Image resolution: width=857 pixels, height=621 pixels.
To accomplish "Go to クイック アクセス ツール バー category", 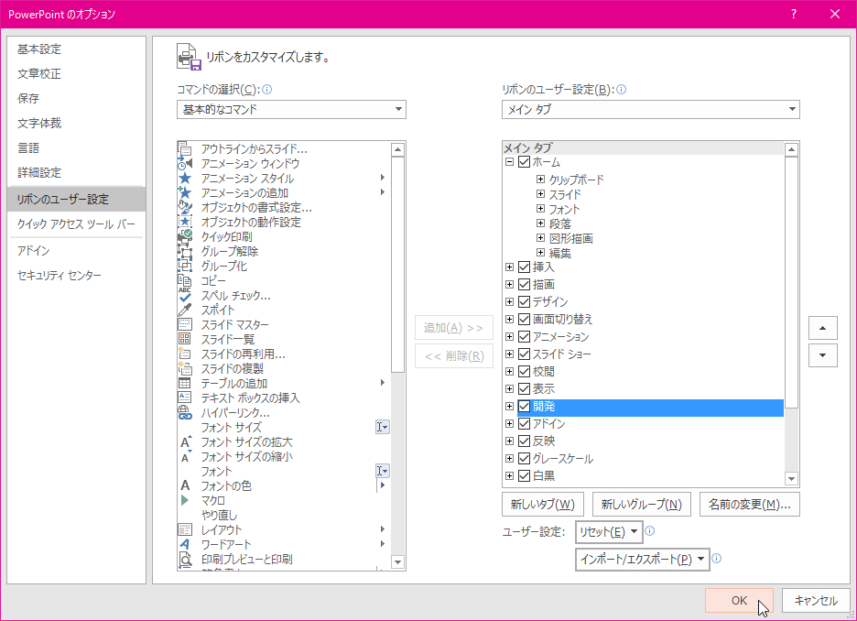I will pyautogui.click(x=76, y=224).
